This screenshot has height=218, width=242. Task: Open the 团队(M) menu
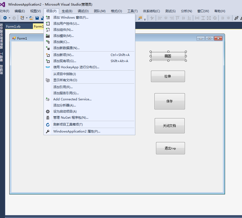(x=100, y=11)
